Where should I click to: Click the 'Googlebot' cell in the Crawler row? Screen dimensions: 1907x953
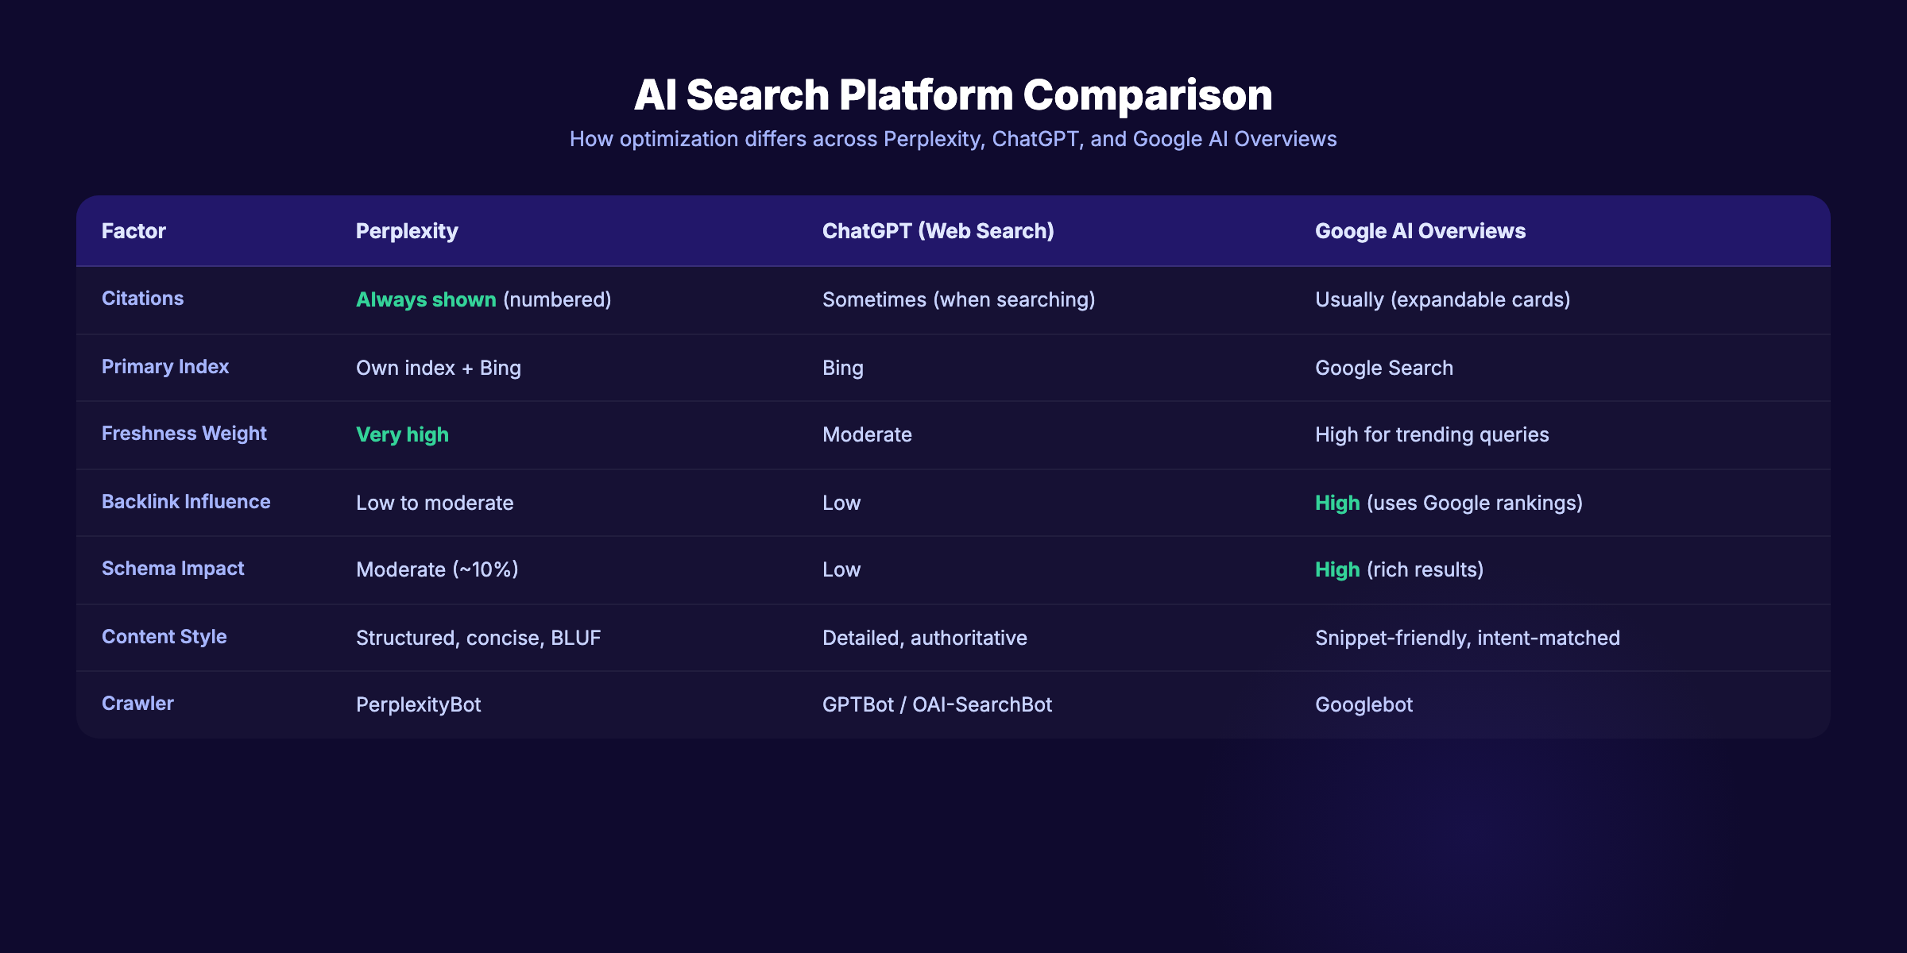[1364, 704]
